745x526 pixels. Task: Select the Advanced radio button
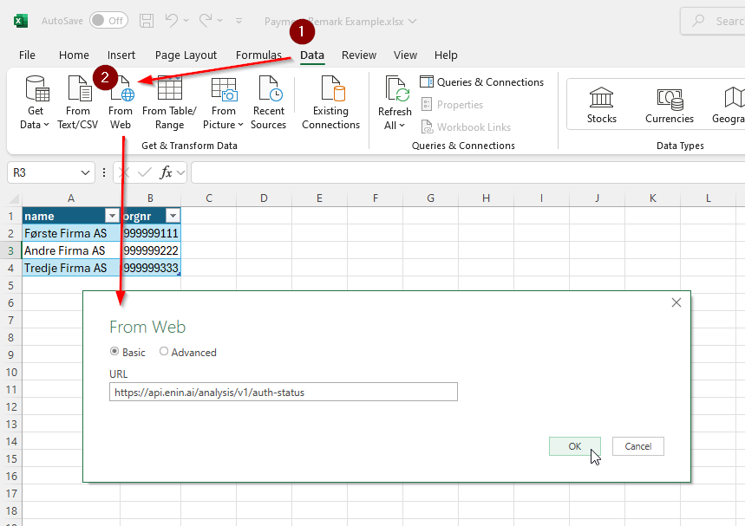click(x=164, y=351)
